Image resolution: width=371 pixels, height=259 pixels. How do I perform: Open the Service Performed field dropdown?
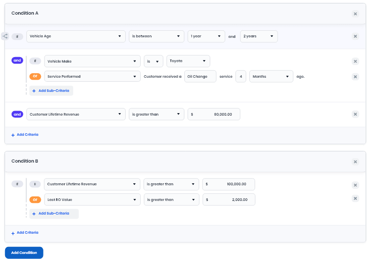(92, 76)
